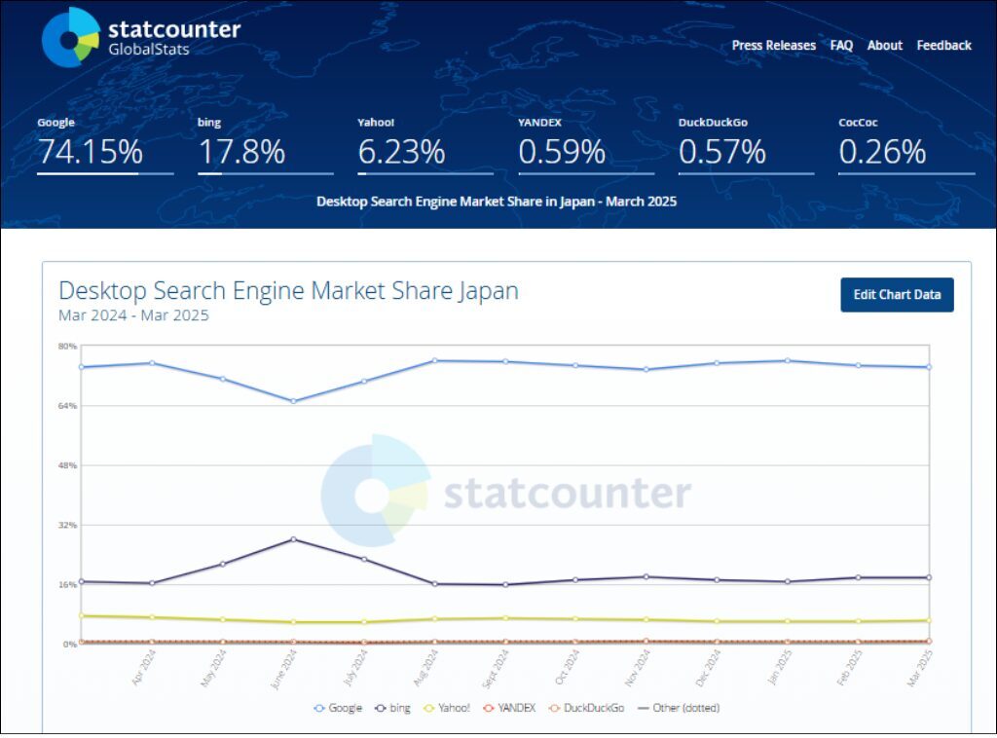The width and height of the screenshot is (997, 738).
Task: Click the bing 17.8% stat
Action: tap(265, 145)
